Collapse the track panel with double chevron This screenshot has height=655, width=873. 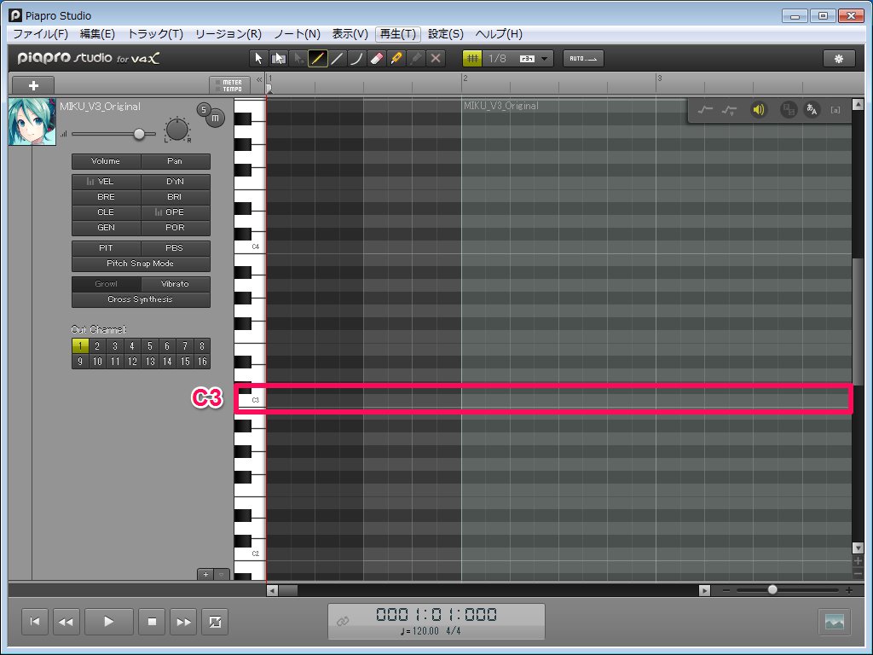pyautogui.click(x=259, y=79)
